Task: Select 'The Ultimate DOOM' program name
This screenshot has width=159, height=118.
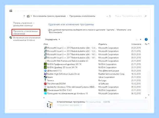Action: coord(56,84)
